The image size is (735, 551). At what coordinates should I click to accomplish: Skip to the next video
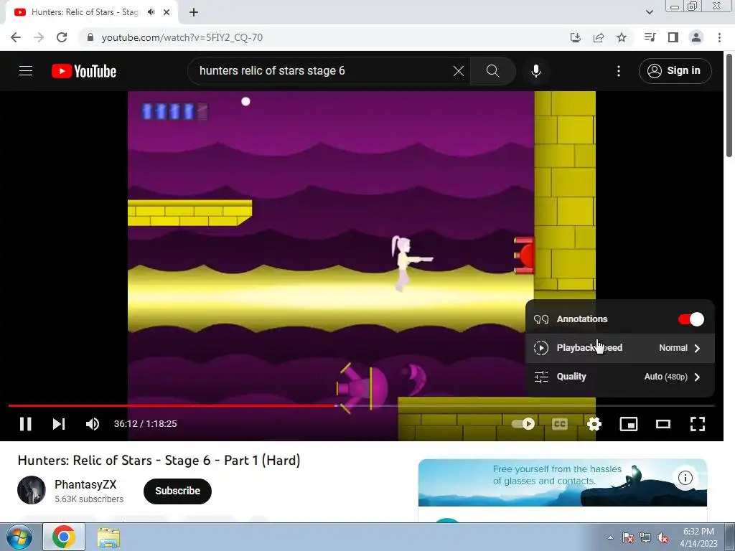tap(59, 423)
